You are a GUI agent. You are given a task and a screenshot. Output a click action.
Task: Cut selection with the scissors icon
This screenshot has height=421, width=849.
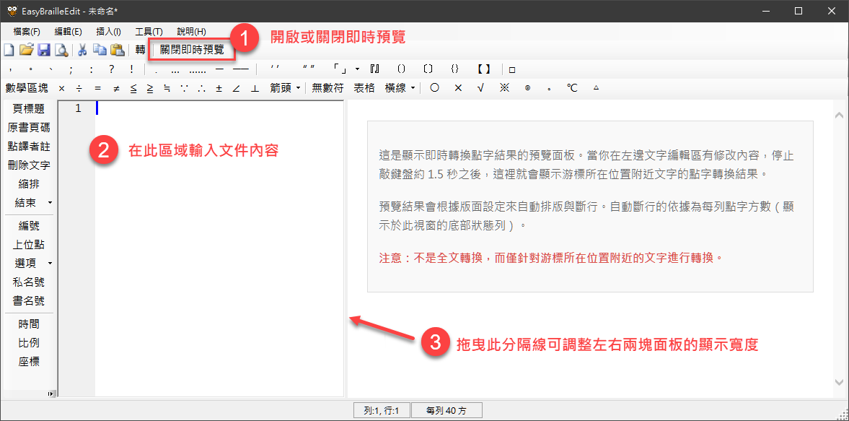82,50
